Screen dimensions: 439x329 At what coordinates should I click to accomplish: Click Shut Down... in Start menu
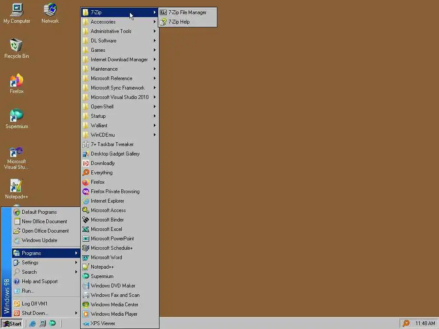tap(46, 313)
